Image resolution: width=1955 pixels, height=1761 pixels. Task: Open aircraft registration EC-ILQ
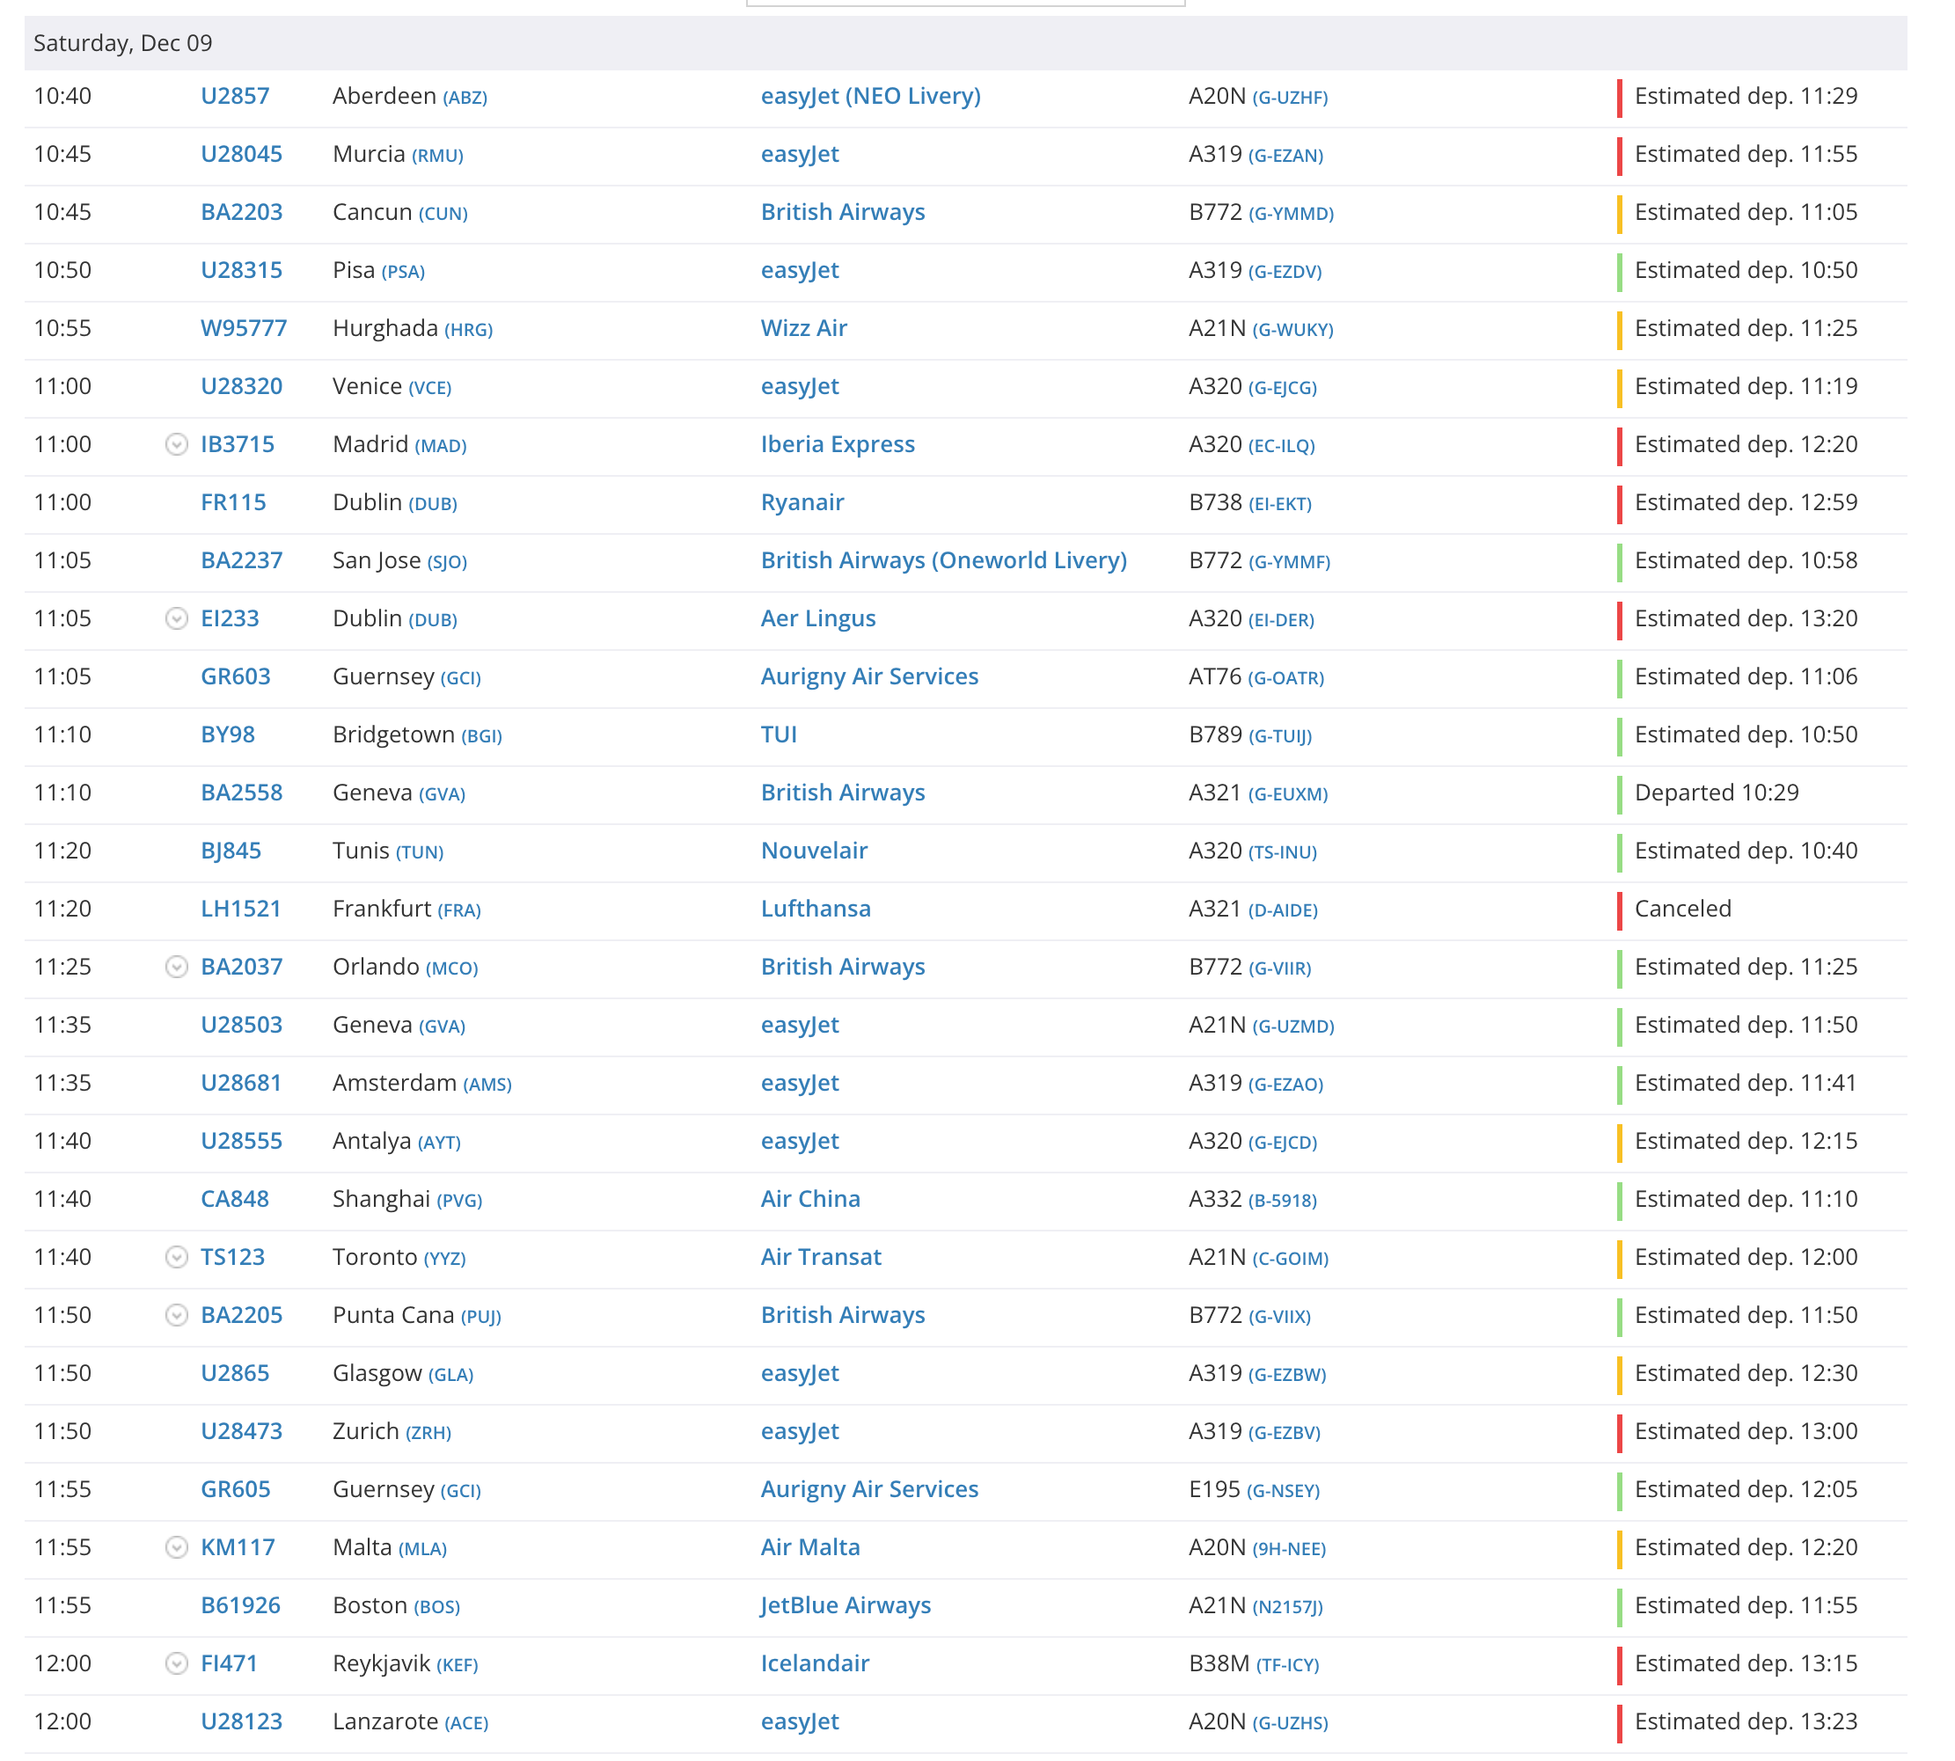pyautogui.click(x=1281, y=446)
